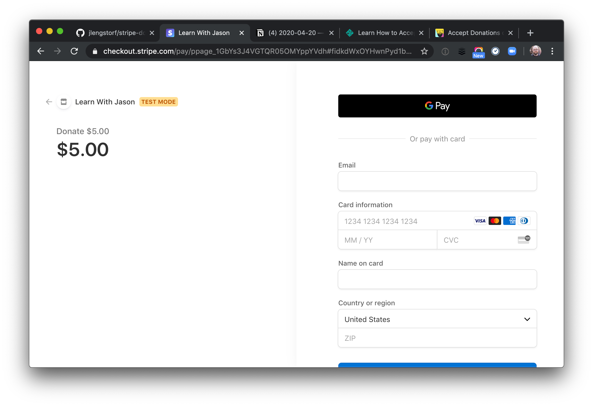Click the ZIP code input field

437,338
